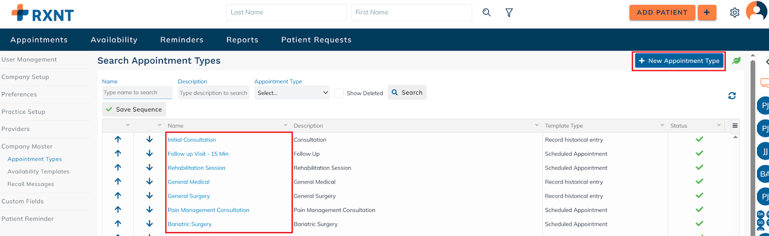Click the orange plus quick-add button
Screen dimensions: 769x236
(707, 12)
